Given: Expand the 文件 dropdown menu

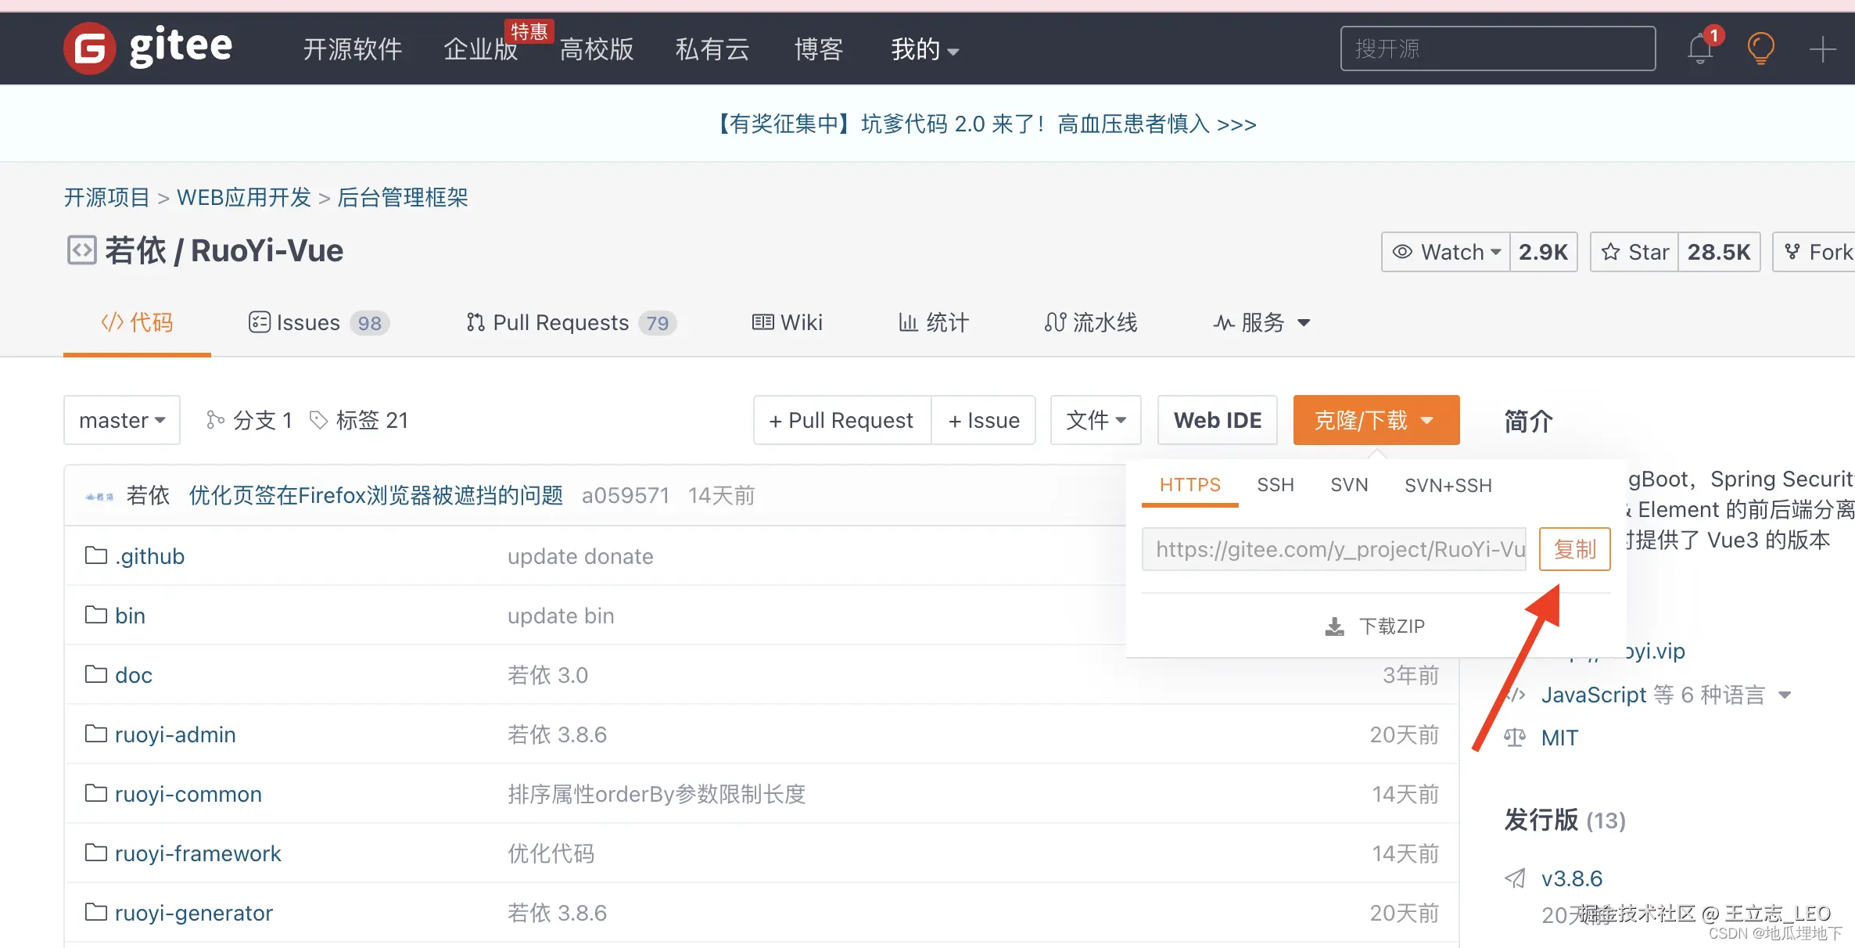Looking at the screenshot, I should coord(1096,420).
